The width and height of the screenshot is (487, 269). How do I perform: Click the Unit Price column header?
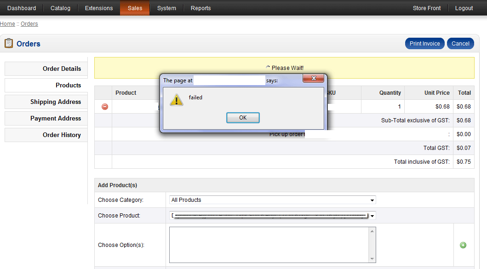[x=437, y=92]
